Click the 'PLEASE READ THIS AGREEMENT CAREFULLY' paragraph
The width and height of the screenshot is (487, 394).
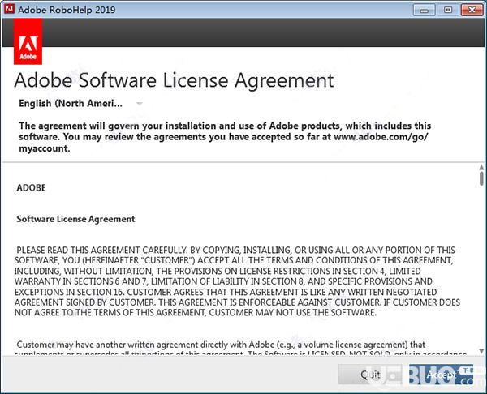point(237,281)
